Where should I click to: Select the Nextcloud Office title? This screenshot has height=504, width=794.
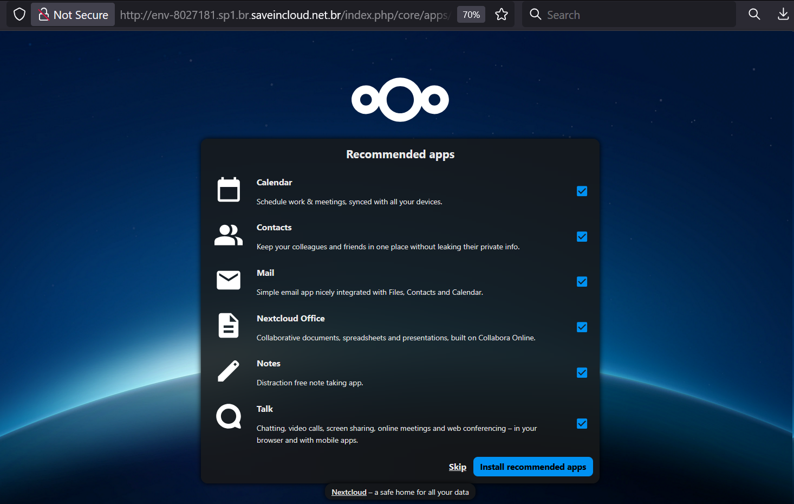click(291, 319)
